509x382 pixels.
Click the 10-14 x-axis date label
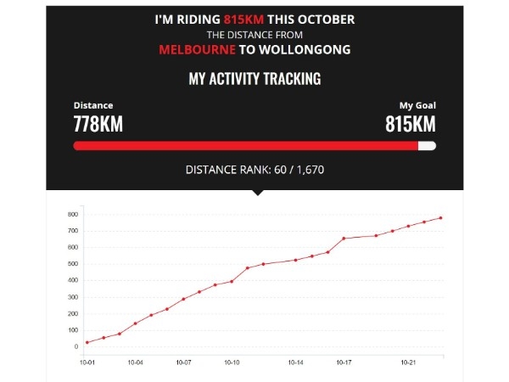296,362
